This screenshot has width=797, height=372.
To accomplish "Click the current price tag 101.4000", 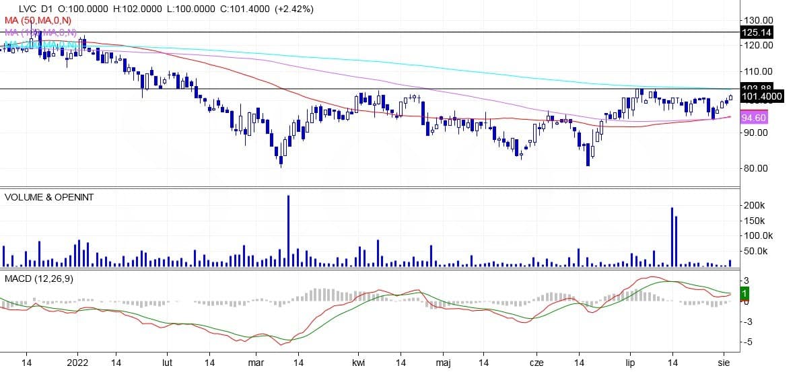I will 761,97.
